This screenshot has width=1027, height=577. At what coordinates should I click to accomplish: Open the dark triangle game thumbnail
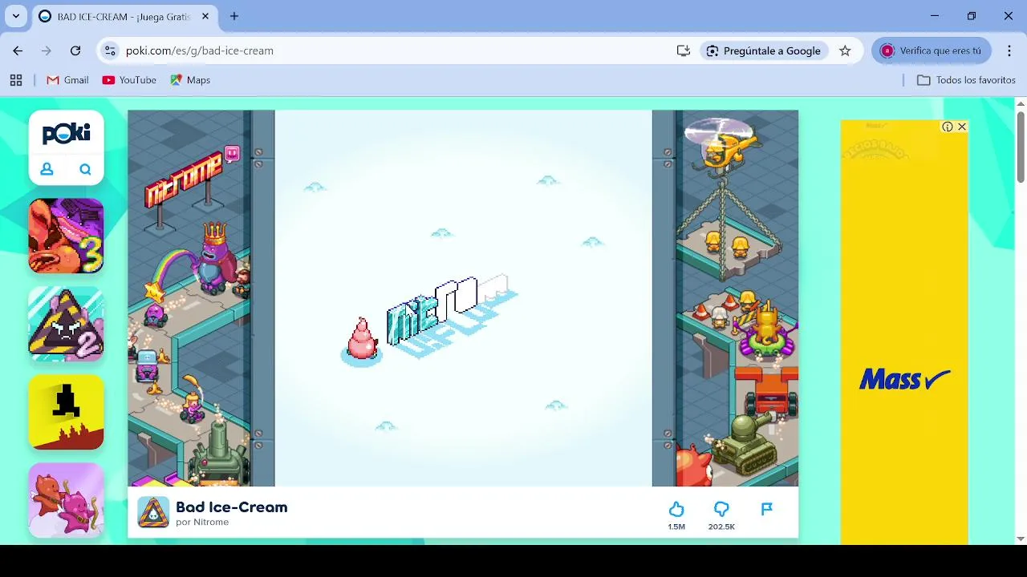click(x=66, y=325)
